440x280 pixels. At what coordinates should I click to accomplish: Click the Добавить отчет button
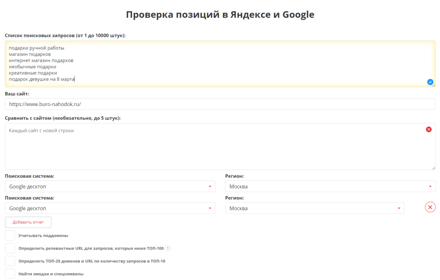pos(28,222)
